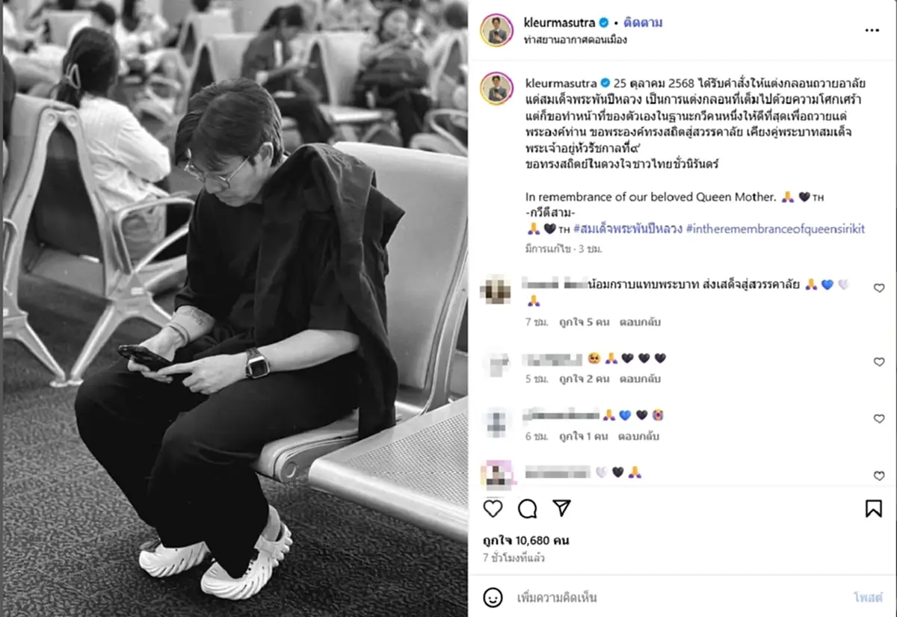
Task: Open the kleurmasutra profile from the header username
Action: pos(560,22)
